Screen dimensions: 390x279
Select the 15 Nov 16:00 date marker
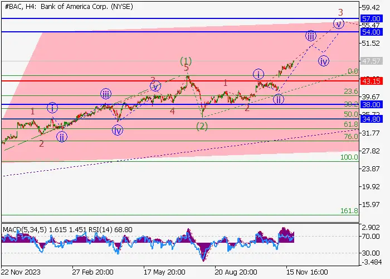(306, 272)
